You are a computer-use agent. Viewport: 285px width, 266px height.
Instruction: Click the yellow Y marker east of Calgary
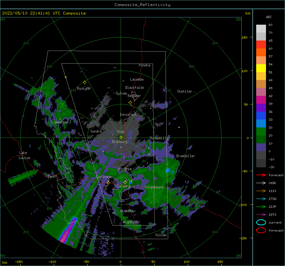[x=131, y=181]
